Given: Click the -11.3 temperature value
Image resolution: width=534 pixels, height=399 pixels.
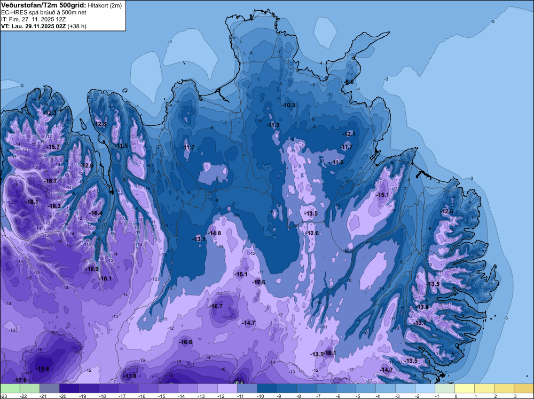Looking at the screenshot, I should 273,125.
